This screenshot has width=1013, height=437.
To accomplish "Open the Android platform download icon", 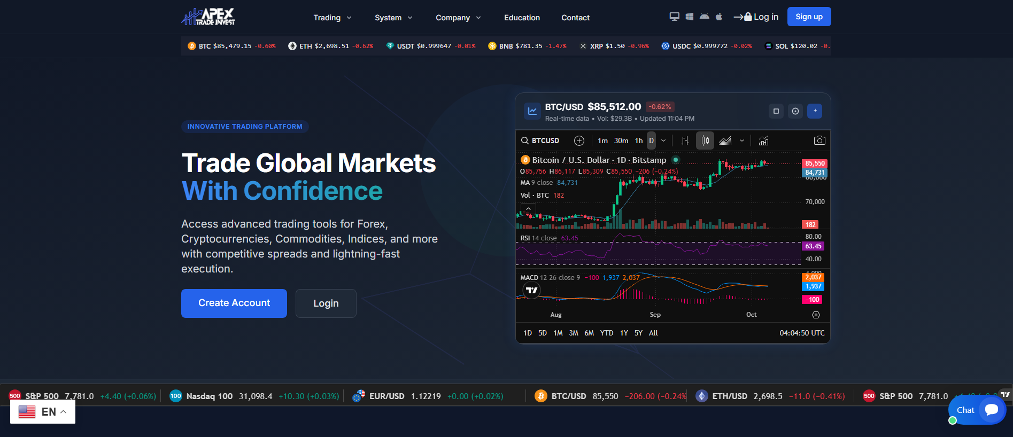I will [705, 17].
